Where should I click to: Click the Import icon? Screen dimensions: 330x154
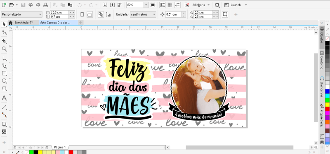point(105,5)
